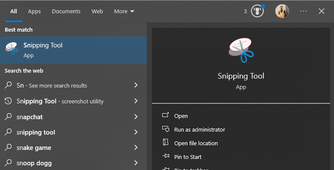Open the Snipping Tool best match result
334x170 pixels.
[73, 50]
